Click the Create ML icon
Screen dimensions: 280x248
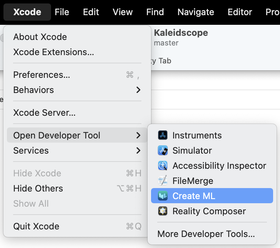pyautogui.click(x=163, y=196)
